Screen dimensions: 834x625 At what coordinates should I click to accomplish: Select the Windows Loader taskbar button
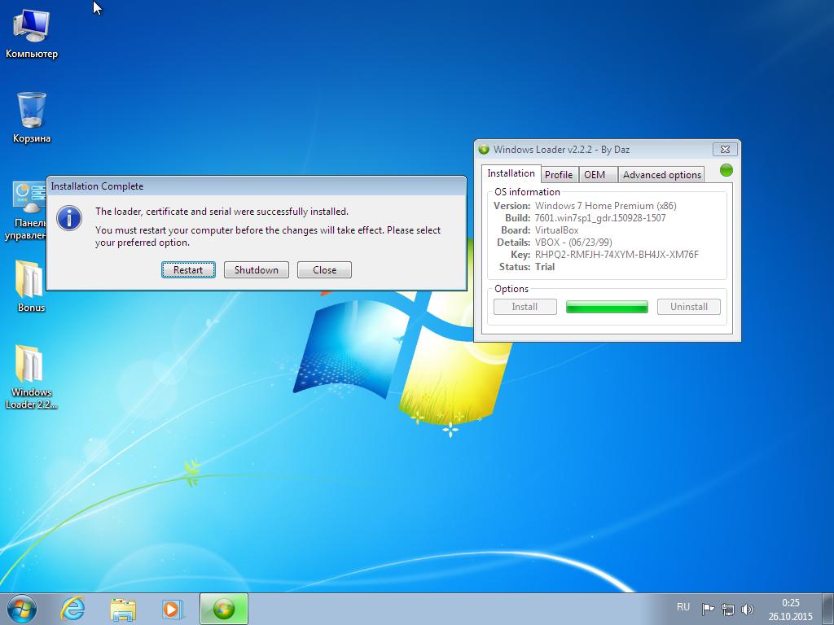coord(223,609)
